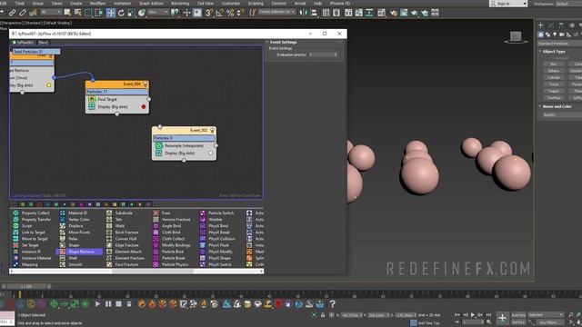
Task: Click the Mirror tool icon
Action: tap(304, 13)
